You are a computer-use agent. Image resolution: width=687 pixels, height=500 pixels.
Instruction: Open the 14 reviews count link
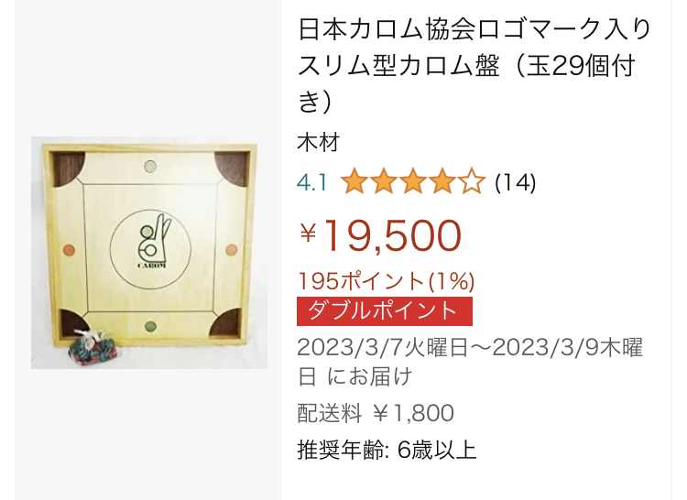pos(515,182)
